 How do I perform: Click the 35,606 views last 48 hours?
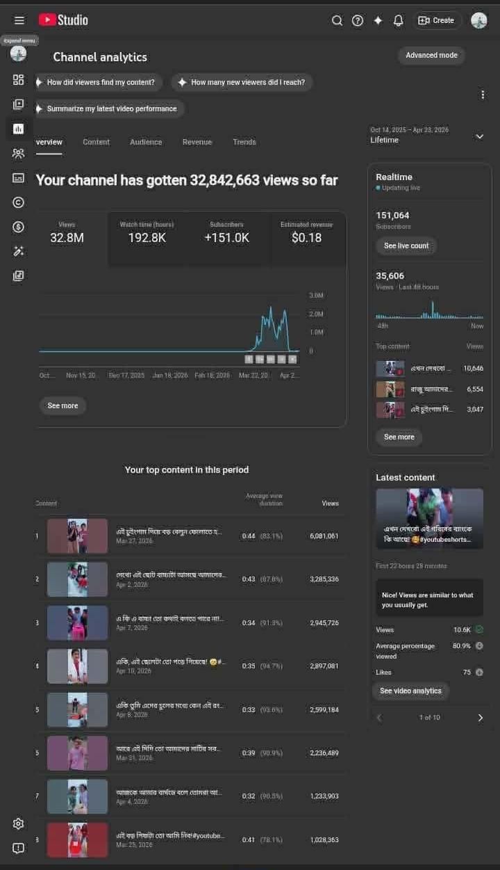390,276
